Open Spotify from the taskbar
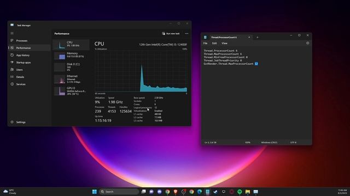Viewport: 350px width, 196px height. click(x=240, y=192)
